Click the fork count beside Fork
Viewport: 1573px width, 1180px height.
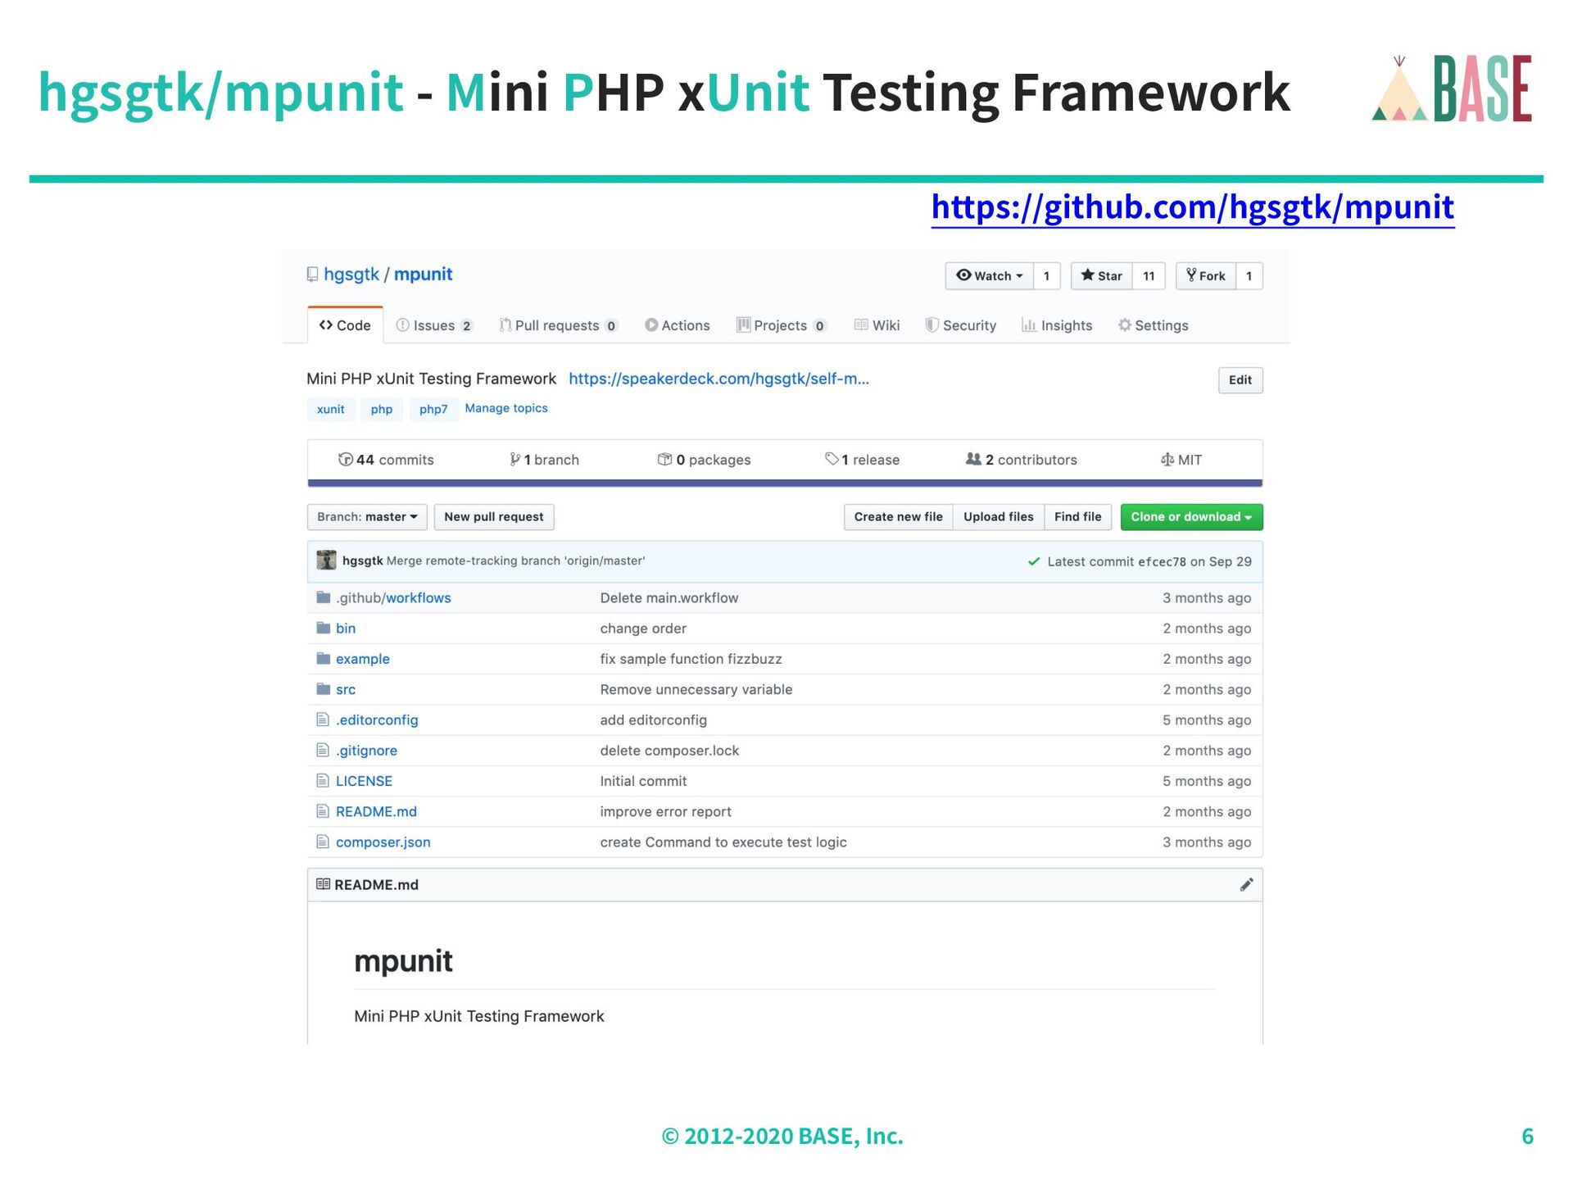point(1249,276)
